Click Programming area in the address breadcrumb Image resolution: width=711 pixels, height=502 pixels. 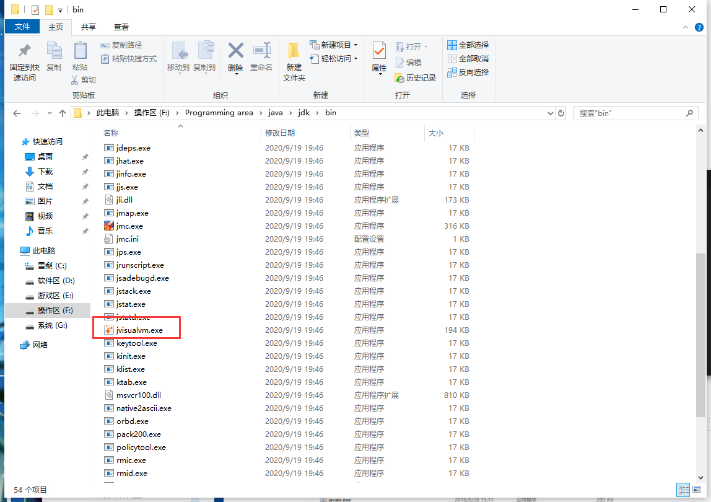point(219,113)
